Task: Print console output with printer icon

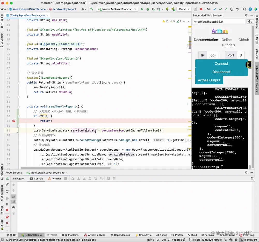Action: [13, 208]
